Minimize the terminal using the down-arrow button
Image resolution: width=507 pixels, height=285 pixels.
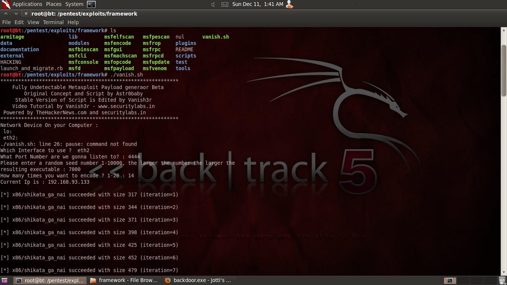(16, 14)
